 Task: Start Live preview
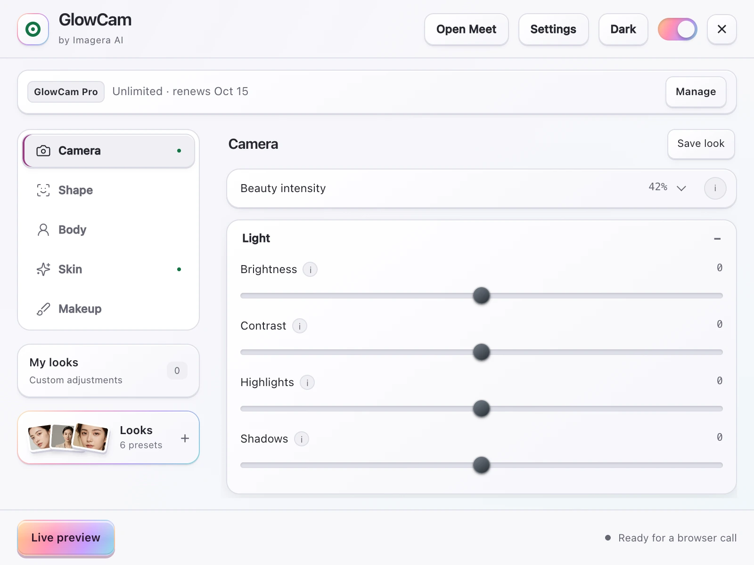coord(66,538)
